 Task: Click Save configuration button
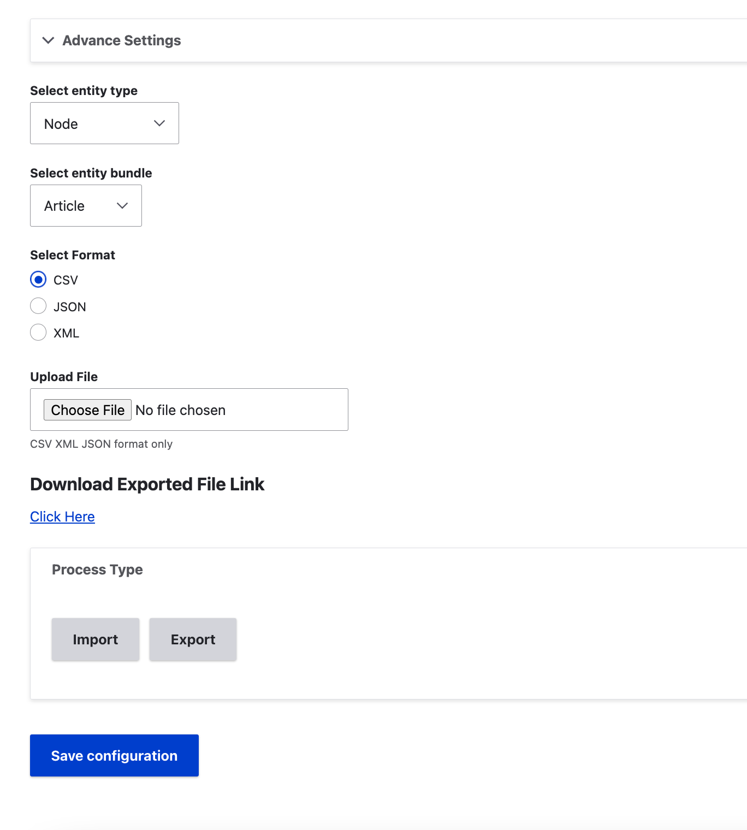click(114, 755)
